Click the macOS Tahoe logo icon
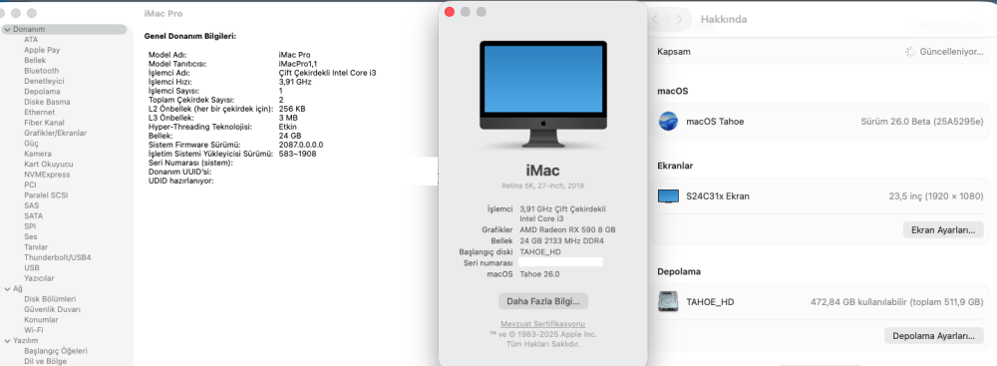 click(x=668, y=121)
